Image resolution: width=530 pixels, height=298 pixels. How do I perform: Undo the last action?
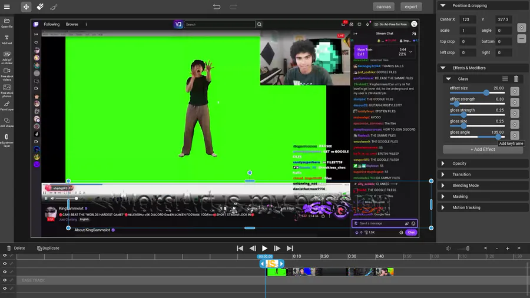pos(217,6)
